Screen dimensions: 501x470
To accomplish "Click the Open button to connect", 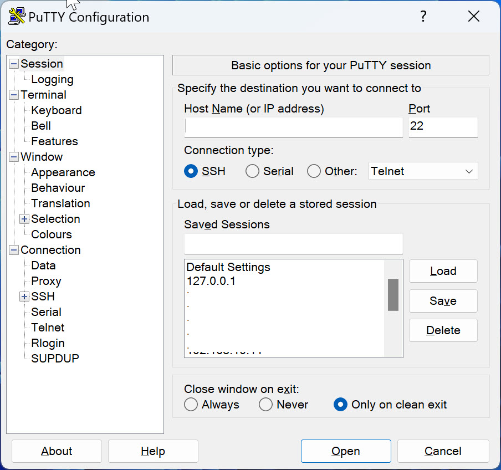I will coord(346,451).
